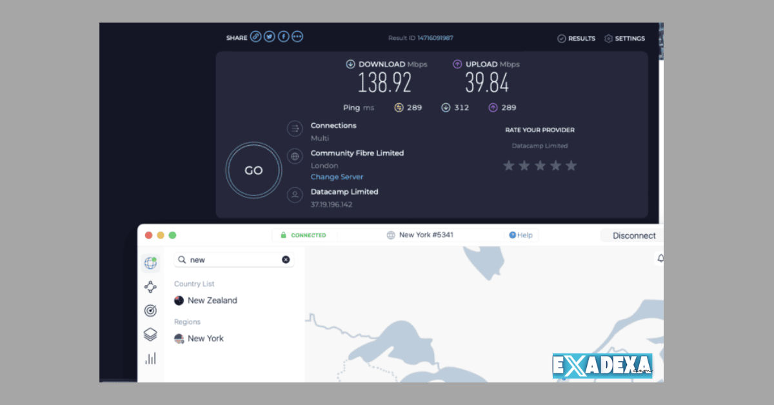This screenshot has height=405, width=774.
Task: Copy the speed test result link
Action: tap(255, 36)
